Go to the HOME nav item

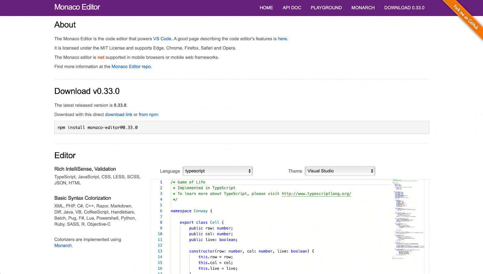pos(266,8)
